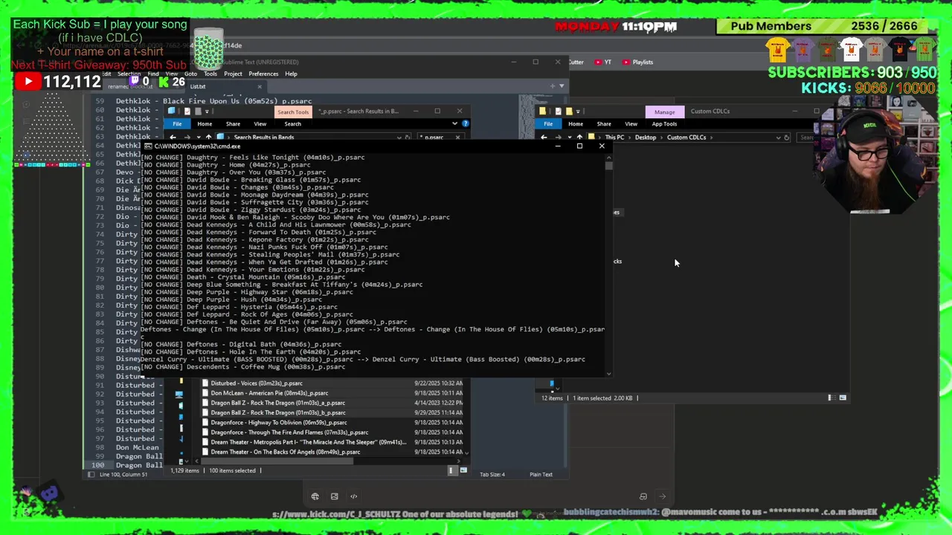952x535 pixels.
Task: Select Dragonforce - Through The Fire And Flames file
Action: coord(289,432)
